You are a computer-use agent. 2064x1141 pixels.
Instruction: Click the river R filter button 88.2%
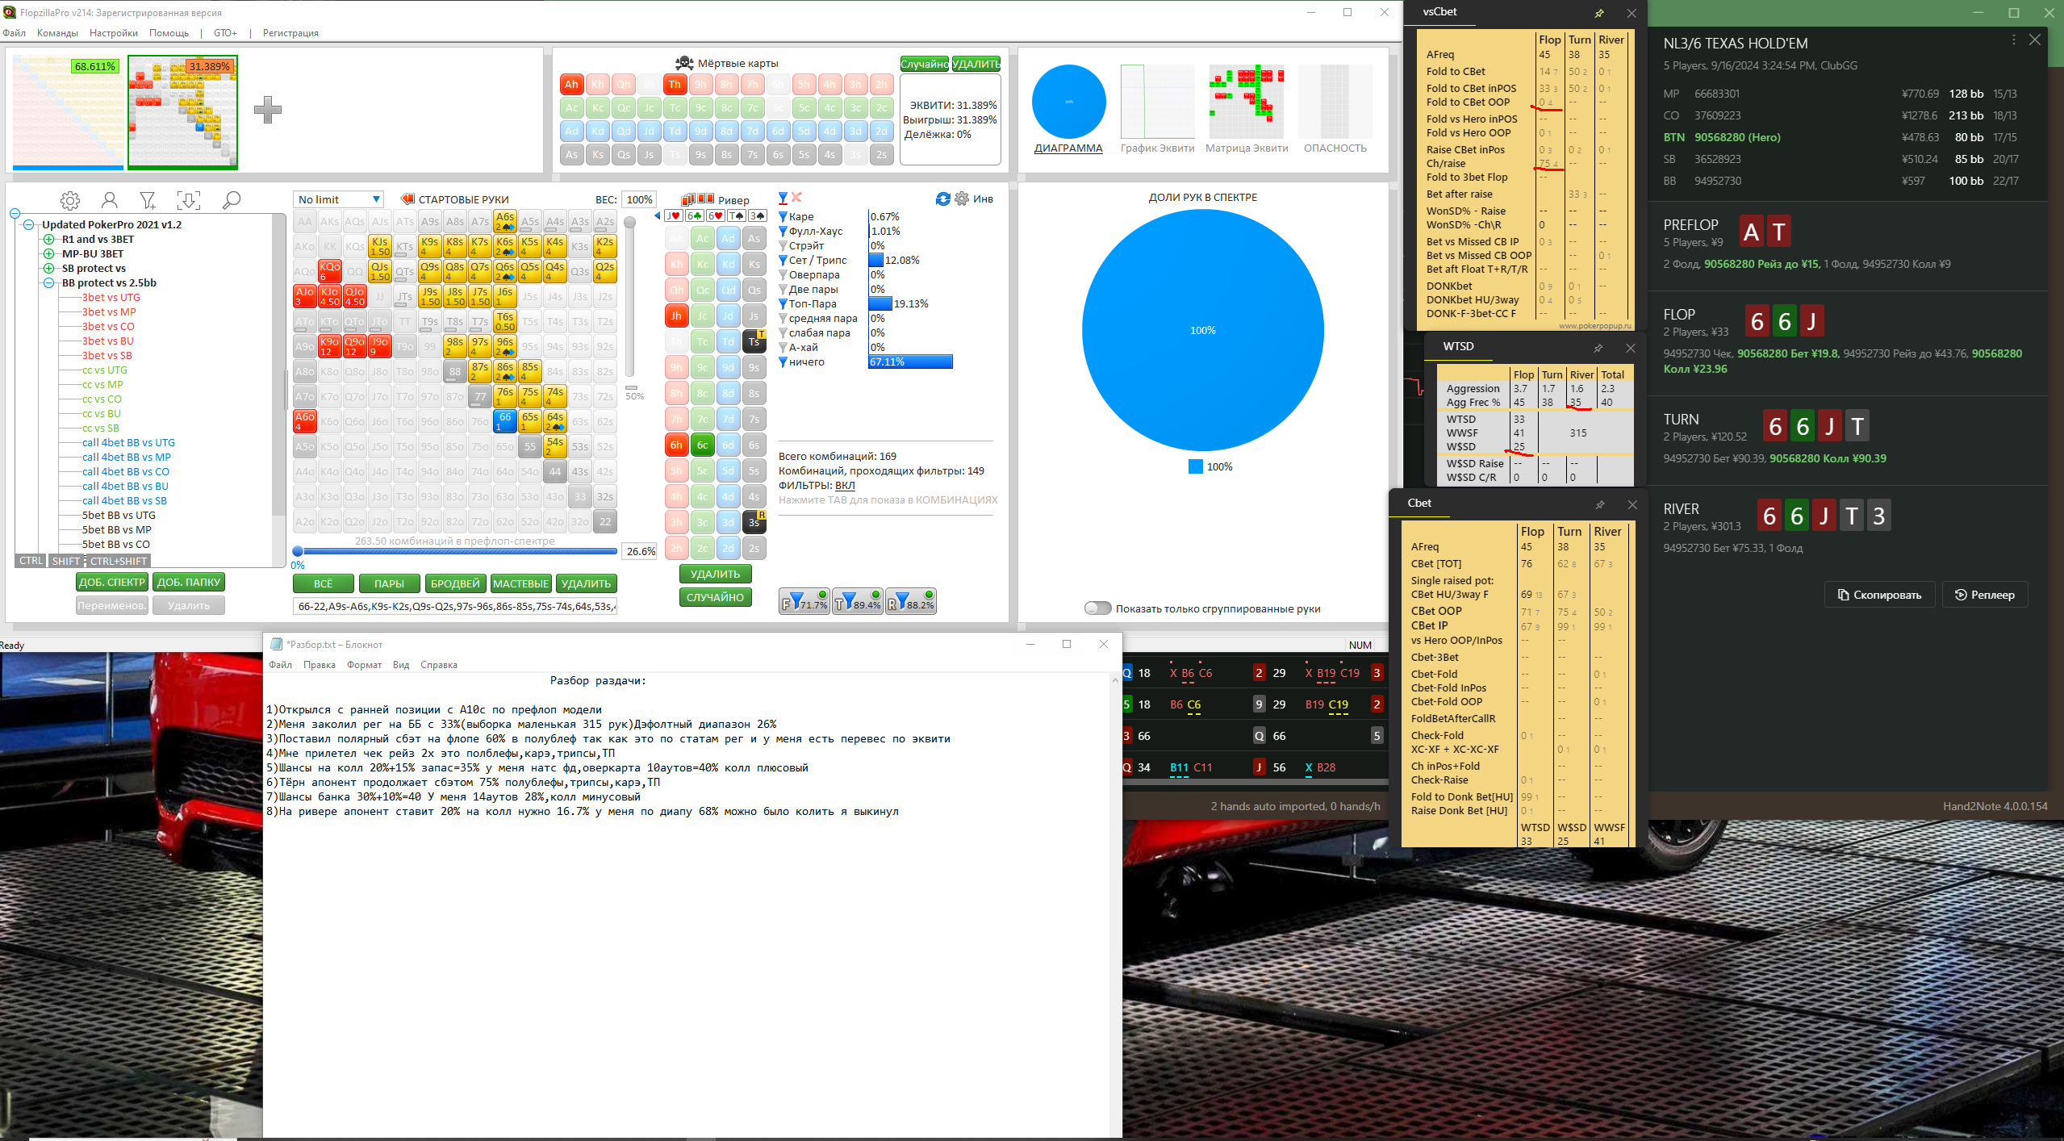coord(911,601)
